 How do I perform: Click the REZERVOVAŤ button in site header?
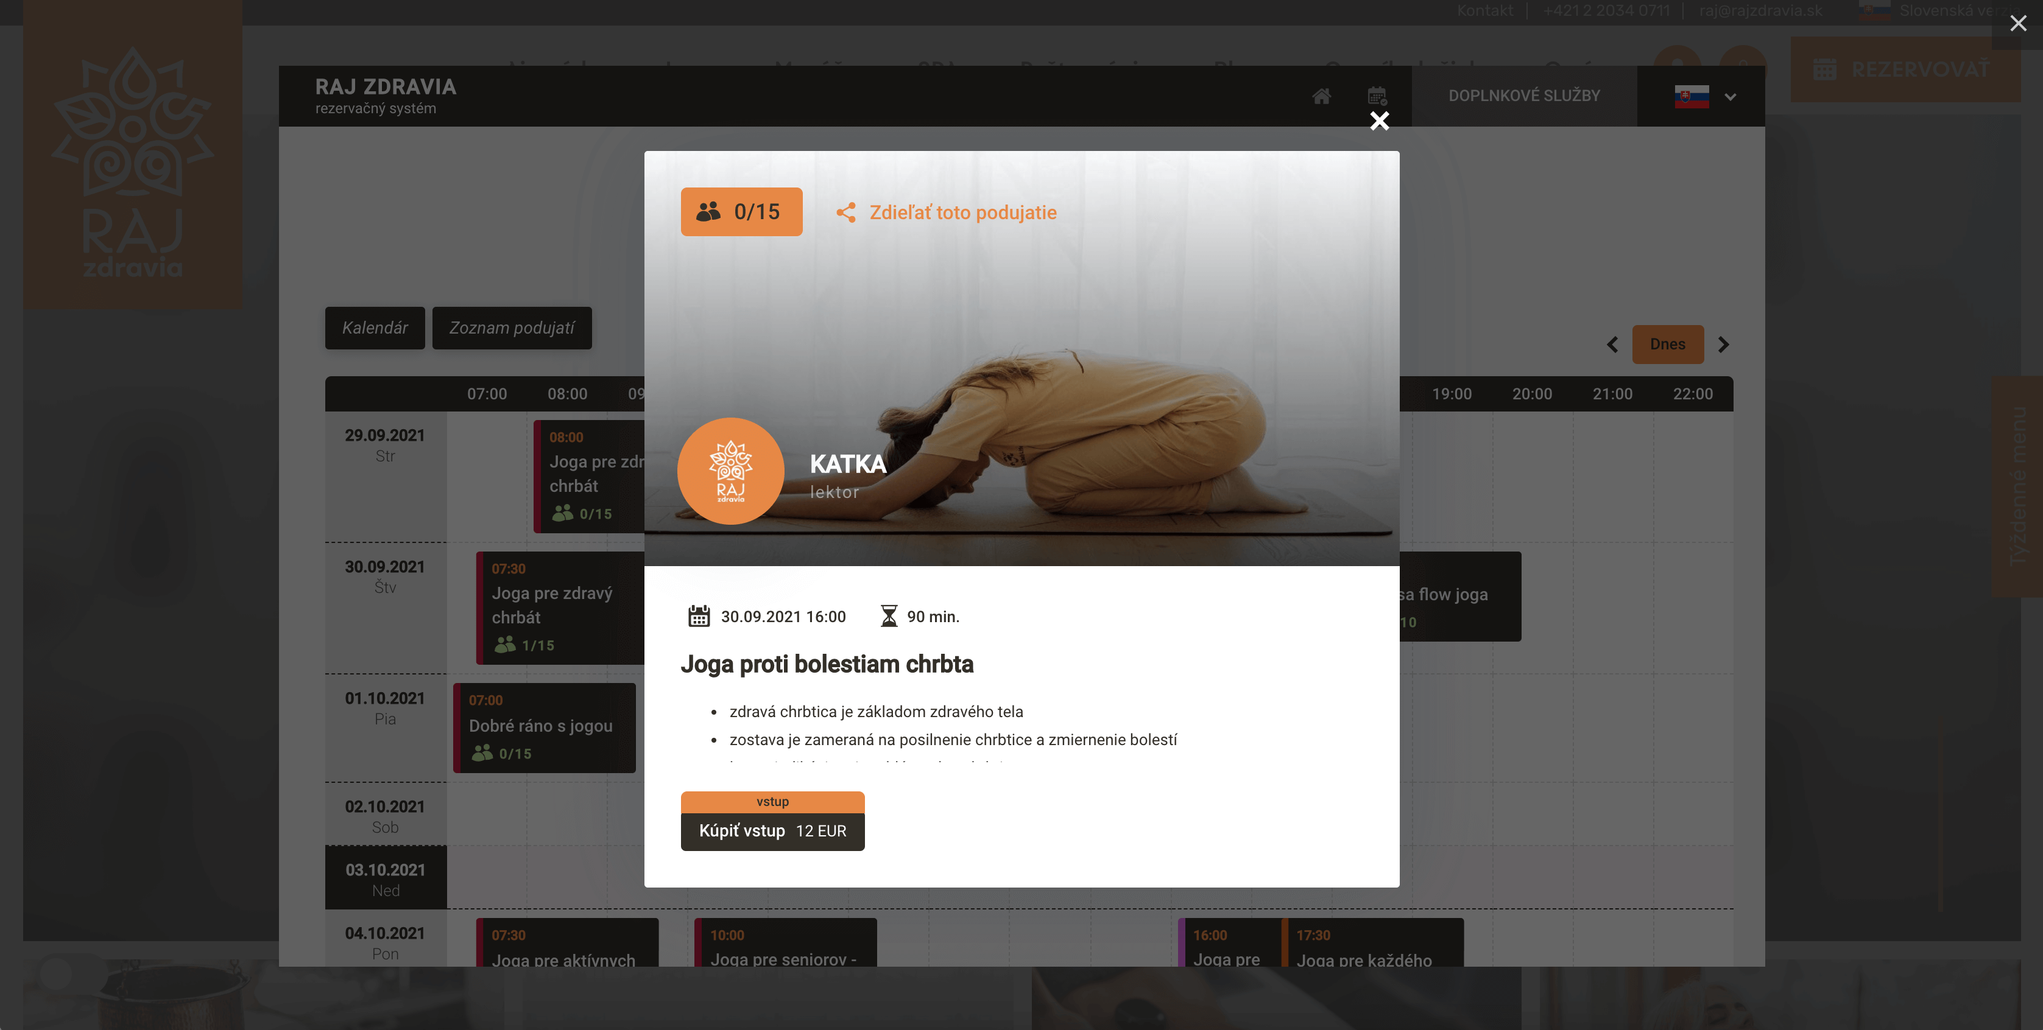pyautogui.click(x=1905, y=70)
